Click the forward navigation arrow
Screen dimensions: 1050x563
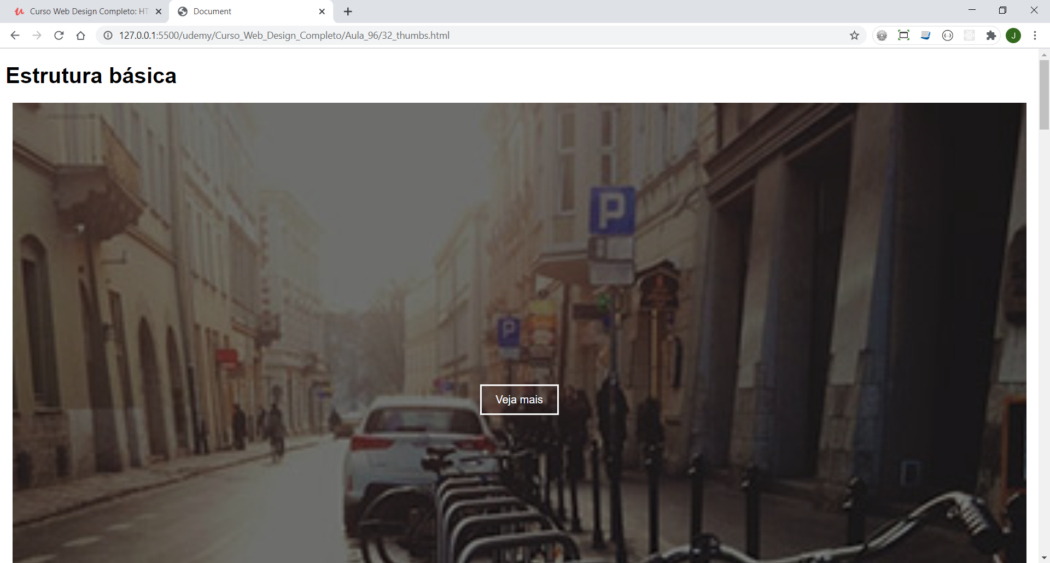pos(37,36)
